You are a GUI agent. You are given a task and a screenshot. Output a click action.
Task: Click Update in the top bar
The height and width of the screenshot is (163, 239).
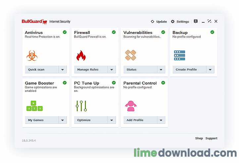[x=159, y=22]
